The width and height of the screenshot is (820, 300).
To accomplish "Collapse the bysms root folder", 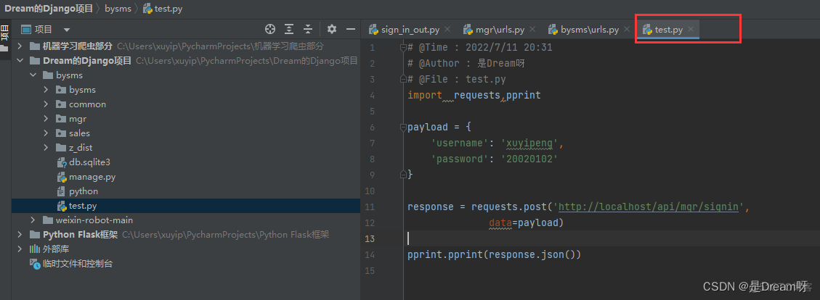I will point(33,75).
